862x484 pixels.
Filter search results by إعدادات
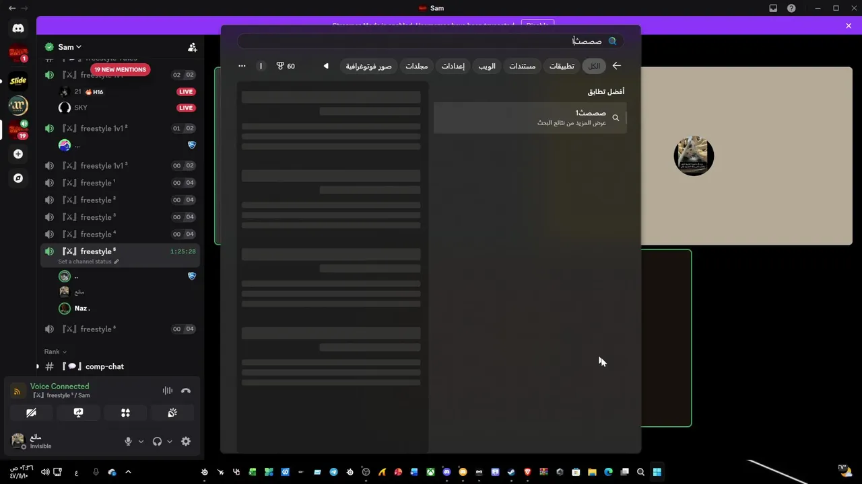[453, 66]
